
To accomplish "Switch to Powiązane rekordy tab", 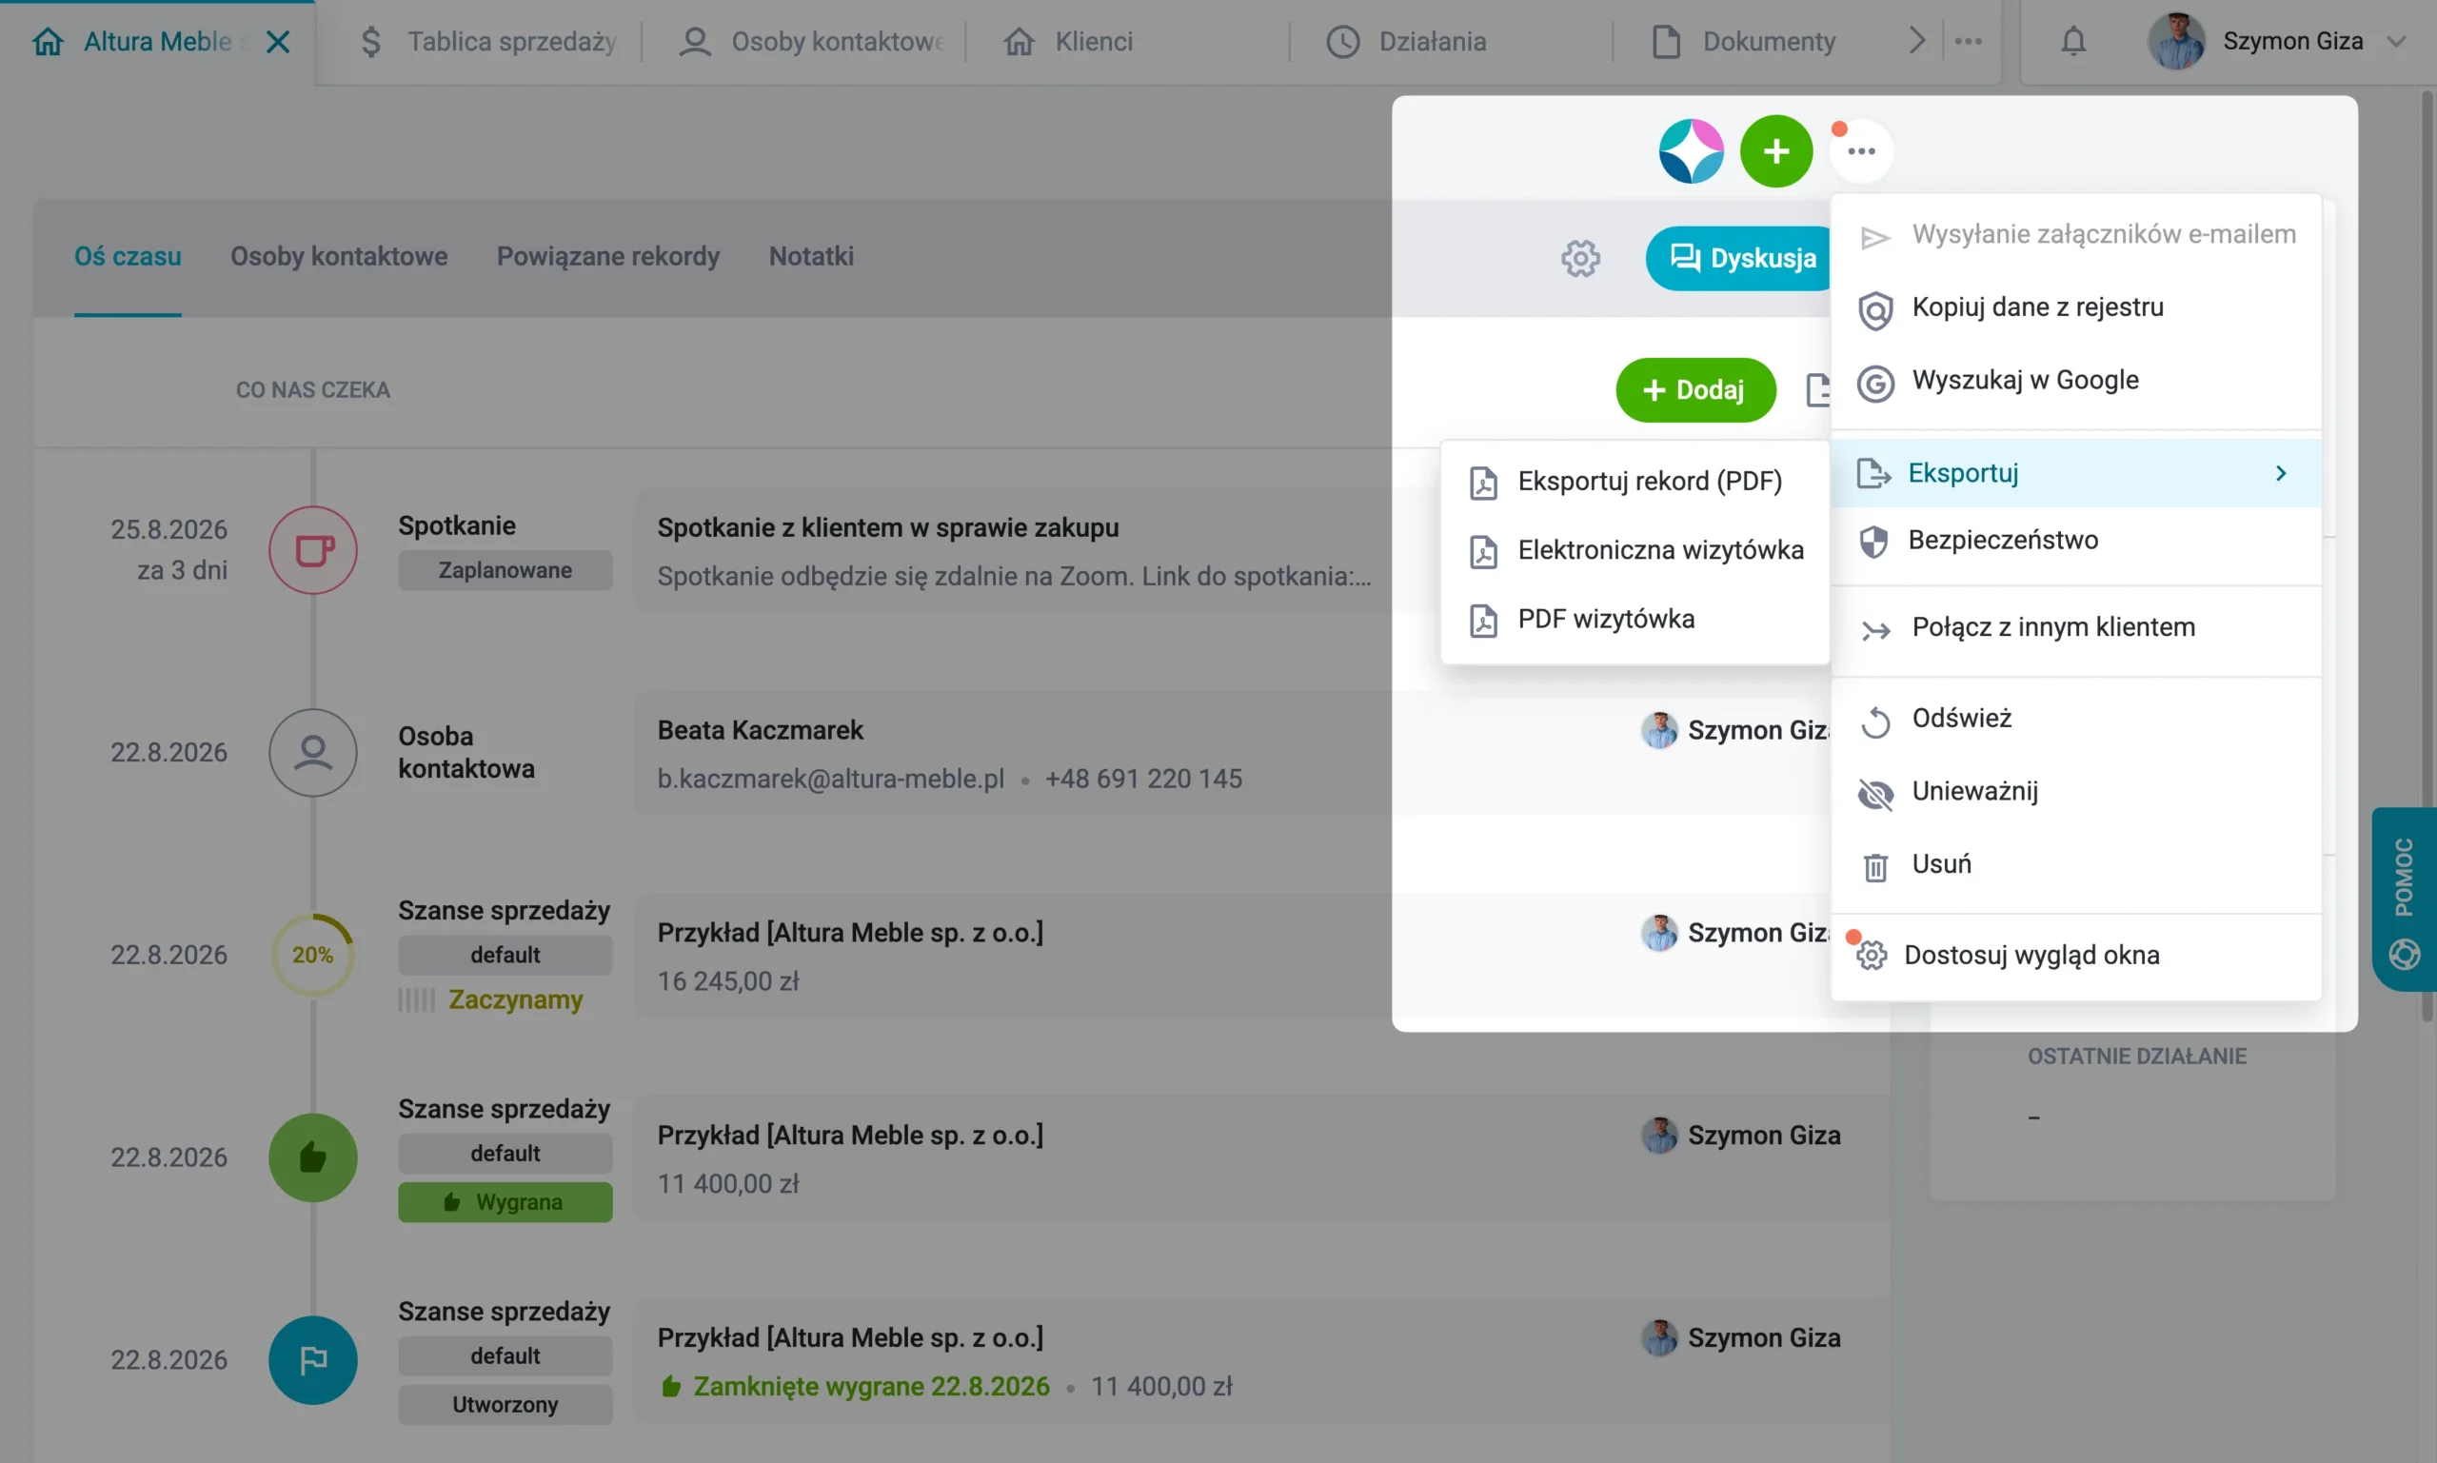I will tap(607, 256).
